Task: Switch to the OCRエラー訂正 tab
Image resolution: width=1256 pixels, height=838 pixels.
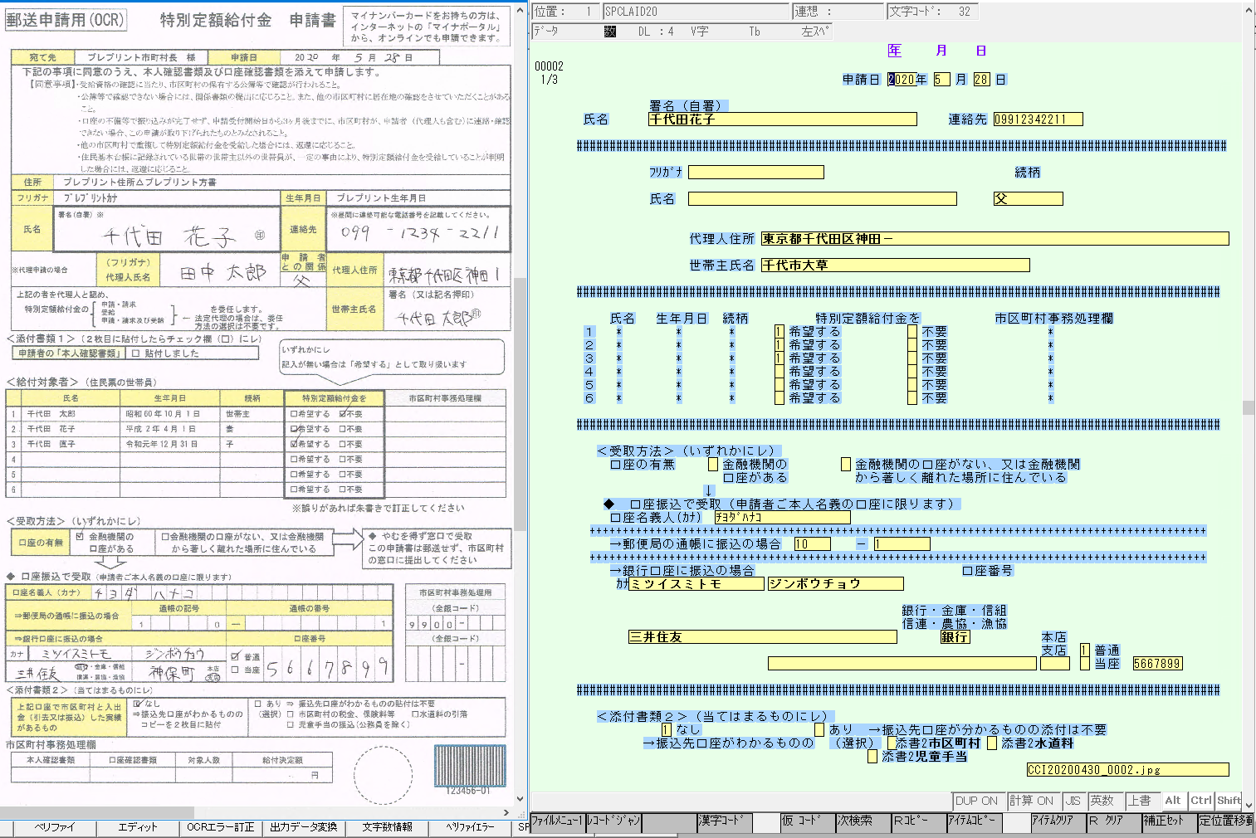Action: [221, 827]
